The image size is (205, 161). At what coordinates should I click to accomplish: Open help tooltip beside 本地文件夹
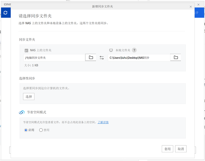[x=134, y=50]
